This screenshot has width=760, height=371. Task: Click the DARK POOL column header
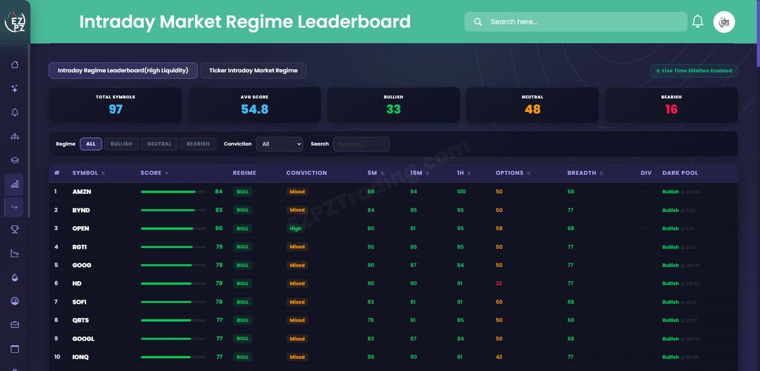tap(680, 173)
